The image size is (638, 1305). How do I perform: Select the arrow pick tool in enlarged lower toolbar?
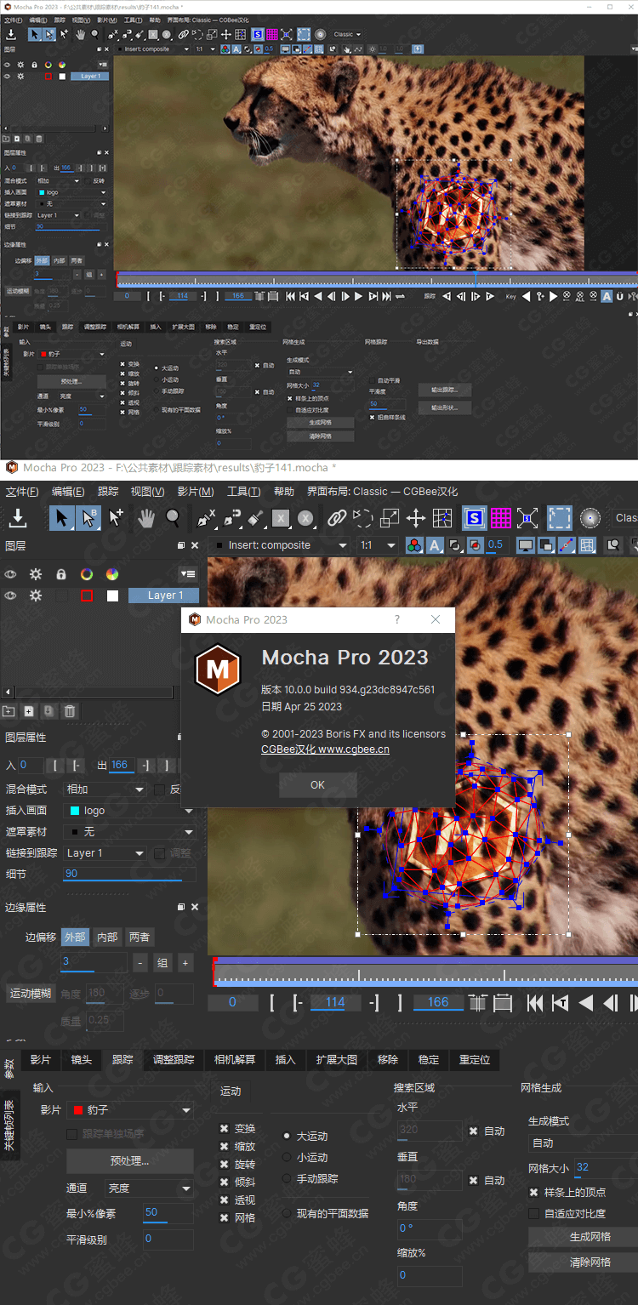coord(61,517)
